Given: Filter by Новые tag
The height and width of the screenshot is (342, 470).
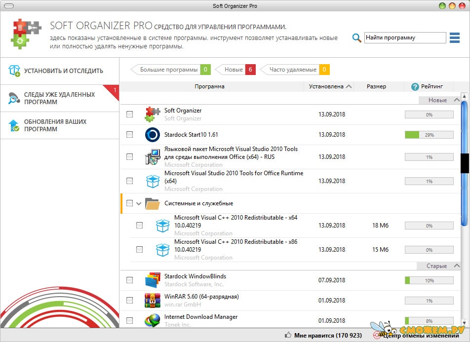Looking at the screenshot, I should [x=235, y=70].
